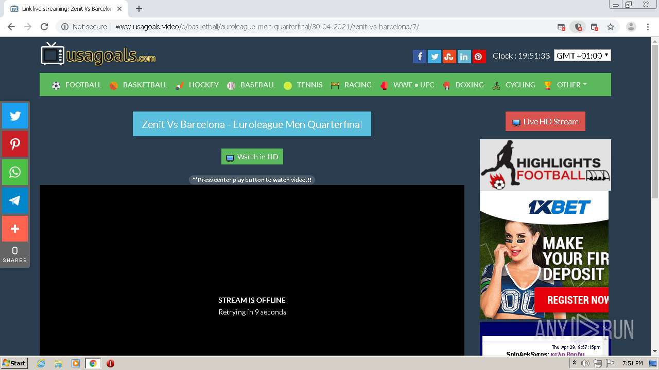Share via sidebar Telegram button
The width and height of the screenshot is (659, 370).
15,200
